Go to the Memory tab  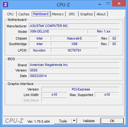point(58,14)
